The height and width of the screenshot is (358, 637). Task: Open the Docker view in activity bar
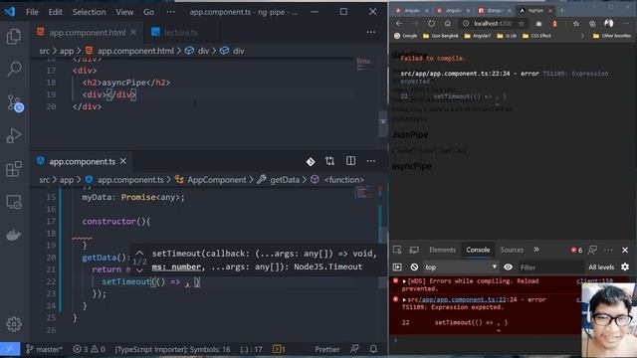pos(14,235)
